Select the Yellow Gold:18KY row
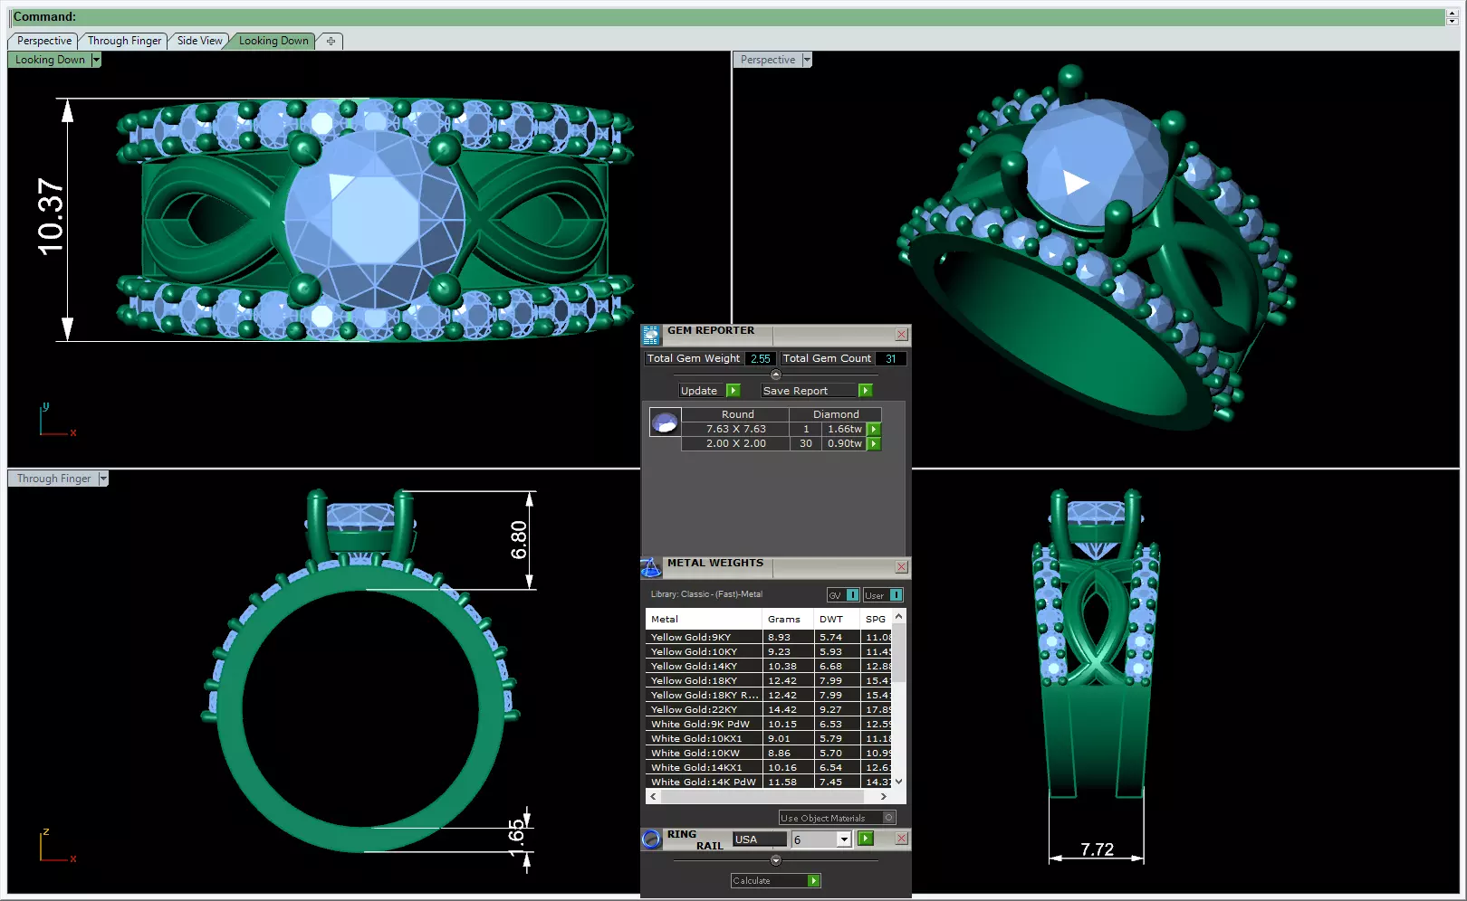Image resolution: width=1467 pixels, height=901 pixels. pyautogui.click(x=770, y=681)
